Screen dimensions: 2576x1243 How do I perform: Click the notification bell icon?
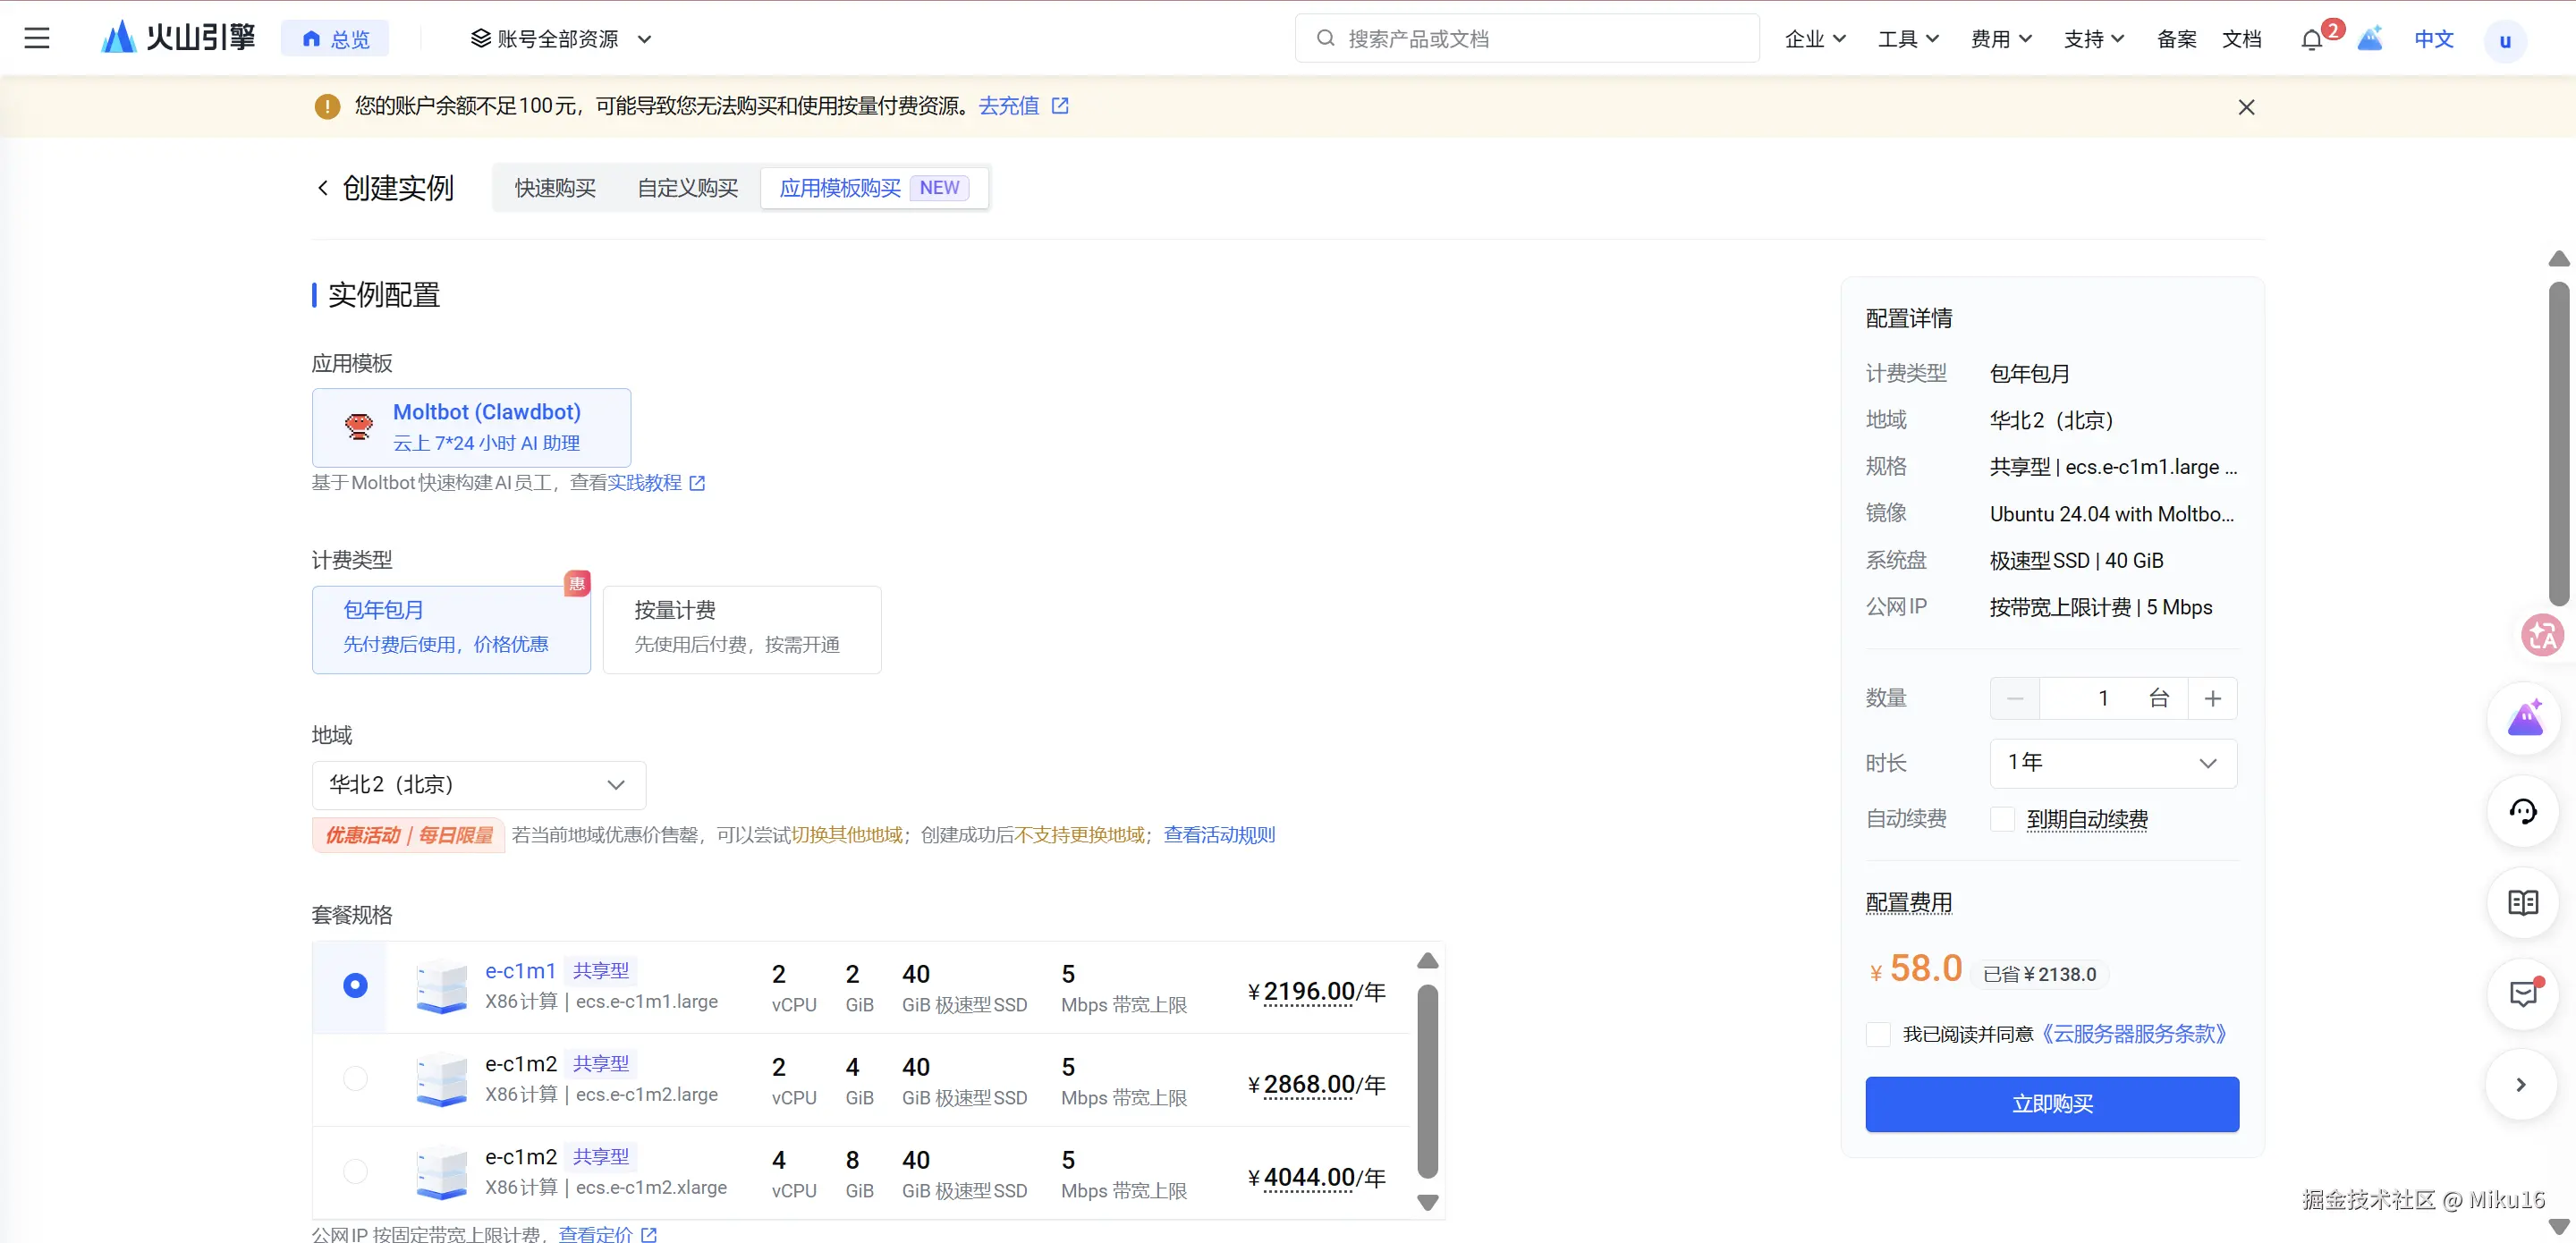click(2311, 40)
